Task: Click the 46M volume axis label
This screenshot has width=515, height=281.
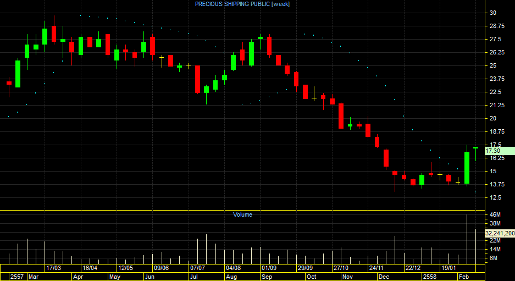Action: pyautogui.click(x=495, y=214)
